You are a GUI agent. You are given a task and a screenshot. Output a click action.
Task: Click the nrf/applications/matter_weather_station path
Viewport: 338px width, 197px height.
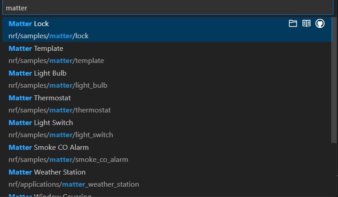click(x=73, y=184)
